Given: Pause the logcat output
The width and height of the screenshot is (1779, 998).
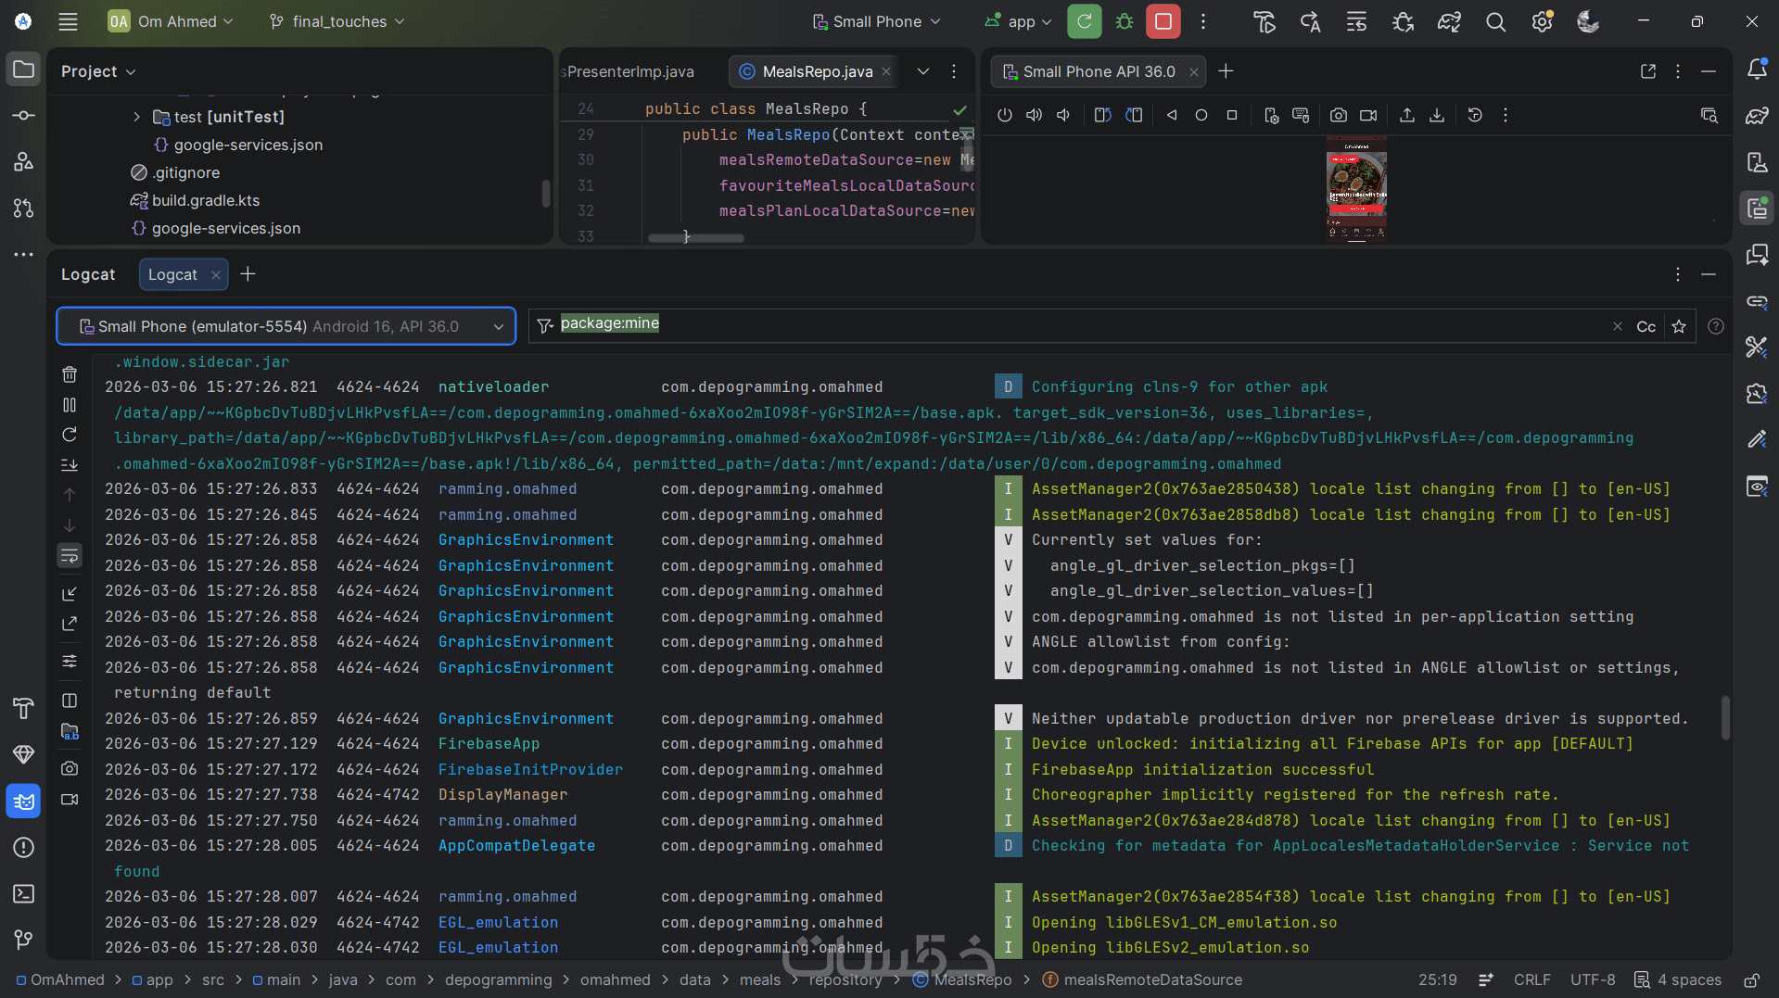Looking at the screenshot, I should point(70,405).
